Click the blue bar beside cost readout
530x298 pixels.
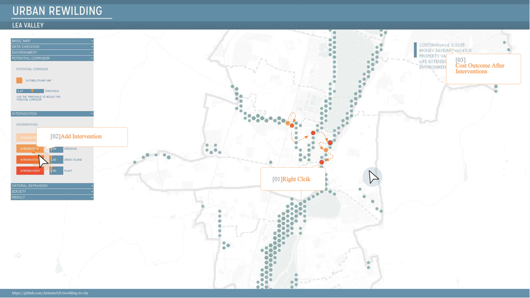(x=415, y=50)
